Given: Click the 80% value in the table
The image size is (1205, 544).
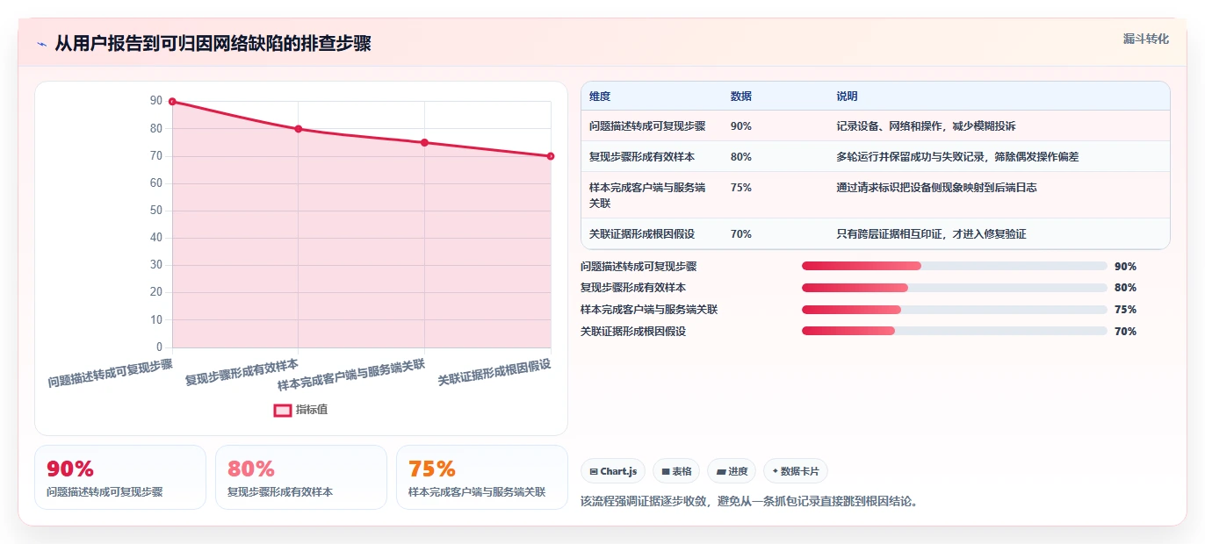Looking at the screenshot, I should (741, 157).
